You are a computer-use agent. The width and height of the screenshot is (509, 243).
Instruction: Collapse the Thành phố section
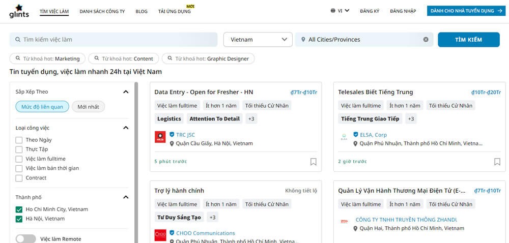click(x=126, y=197)
